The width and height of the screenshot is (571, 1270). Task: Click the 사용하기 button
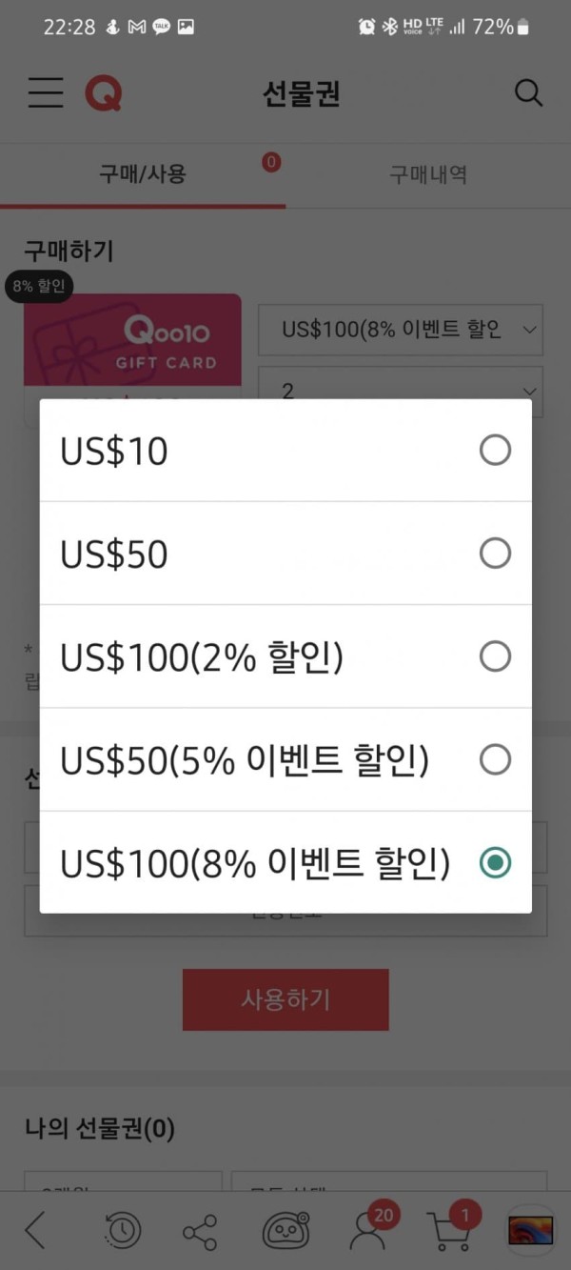(285, 999)
